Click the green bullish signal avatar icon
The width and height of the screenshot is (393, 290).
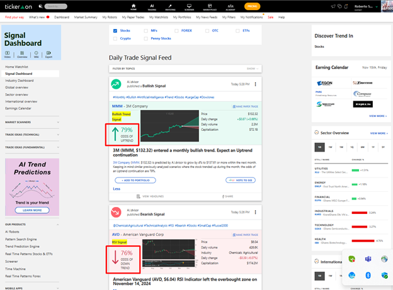pyautogui.click(x=116, y=84)
